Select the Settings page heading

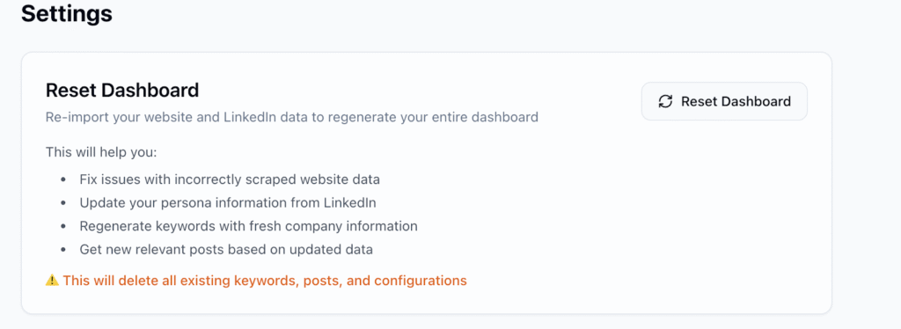67,14
